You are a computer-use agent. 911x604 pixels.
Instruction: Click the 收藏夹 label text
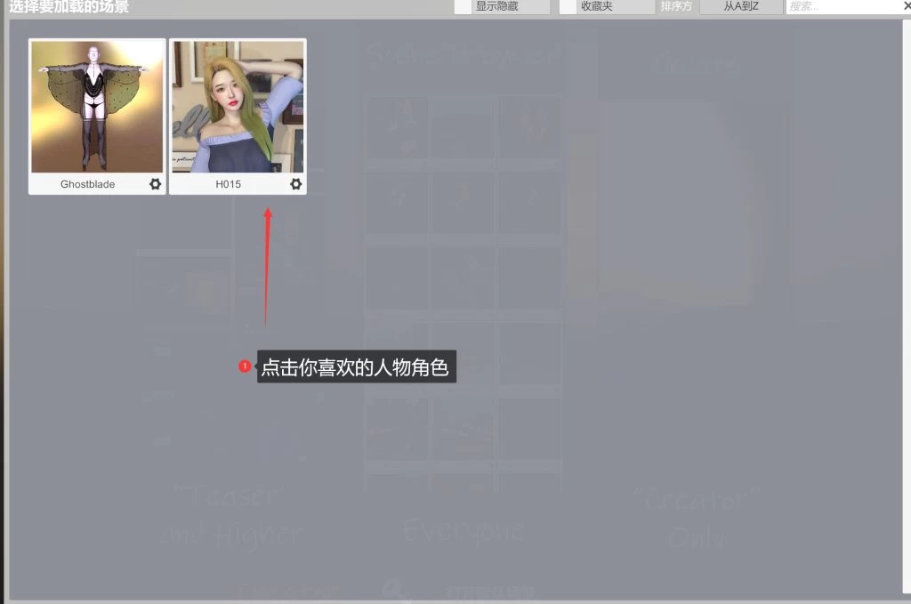point(597,6)
